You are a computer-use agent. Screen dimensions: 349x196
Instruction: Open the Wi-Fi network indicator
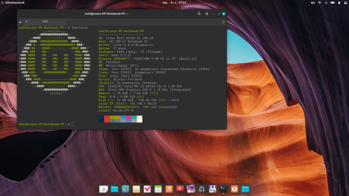[320, 3]
